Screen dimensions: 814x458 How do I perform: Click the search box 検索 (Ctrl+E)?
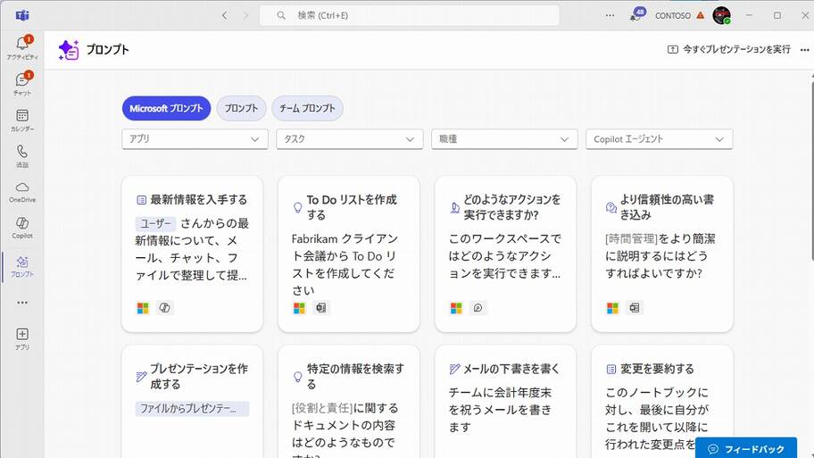point(410,15)
